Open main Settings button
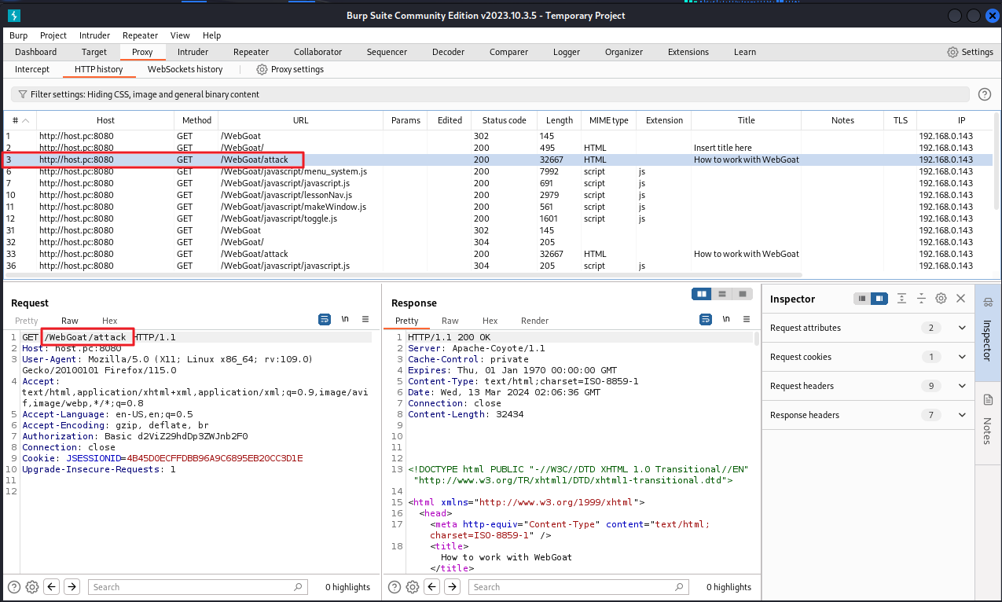This screenshot has height=602, width=1002. [x=970, y=52]
